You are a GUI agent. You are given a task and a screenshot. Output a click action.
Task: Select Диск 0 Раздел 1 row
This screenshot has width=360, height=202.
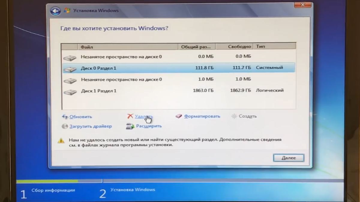(x=178, y=68)
